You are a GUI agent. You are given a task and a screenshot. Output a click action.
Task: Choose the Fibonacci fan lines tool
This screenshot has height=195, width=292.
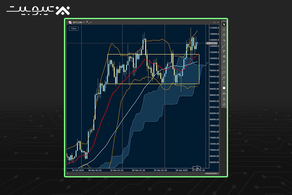(x=224, y=56)
